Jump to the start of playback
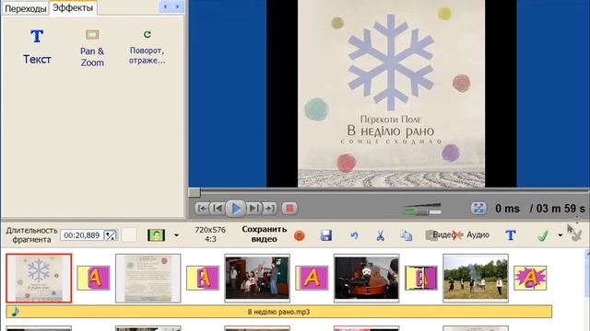Viewport: 590px width, 331px height. coord(202,208)
